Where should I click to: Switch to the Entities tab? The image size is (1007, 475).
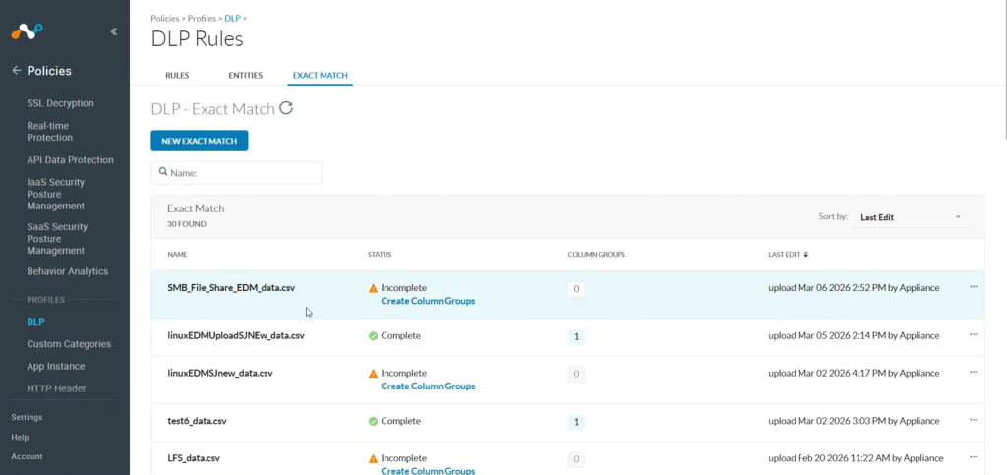click(x=245, y=75)
